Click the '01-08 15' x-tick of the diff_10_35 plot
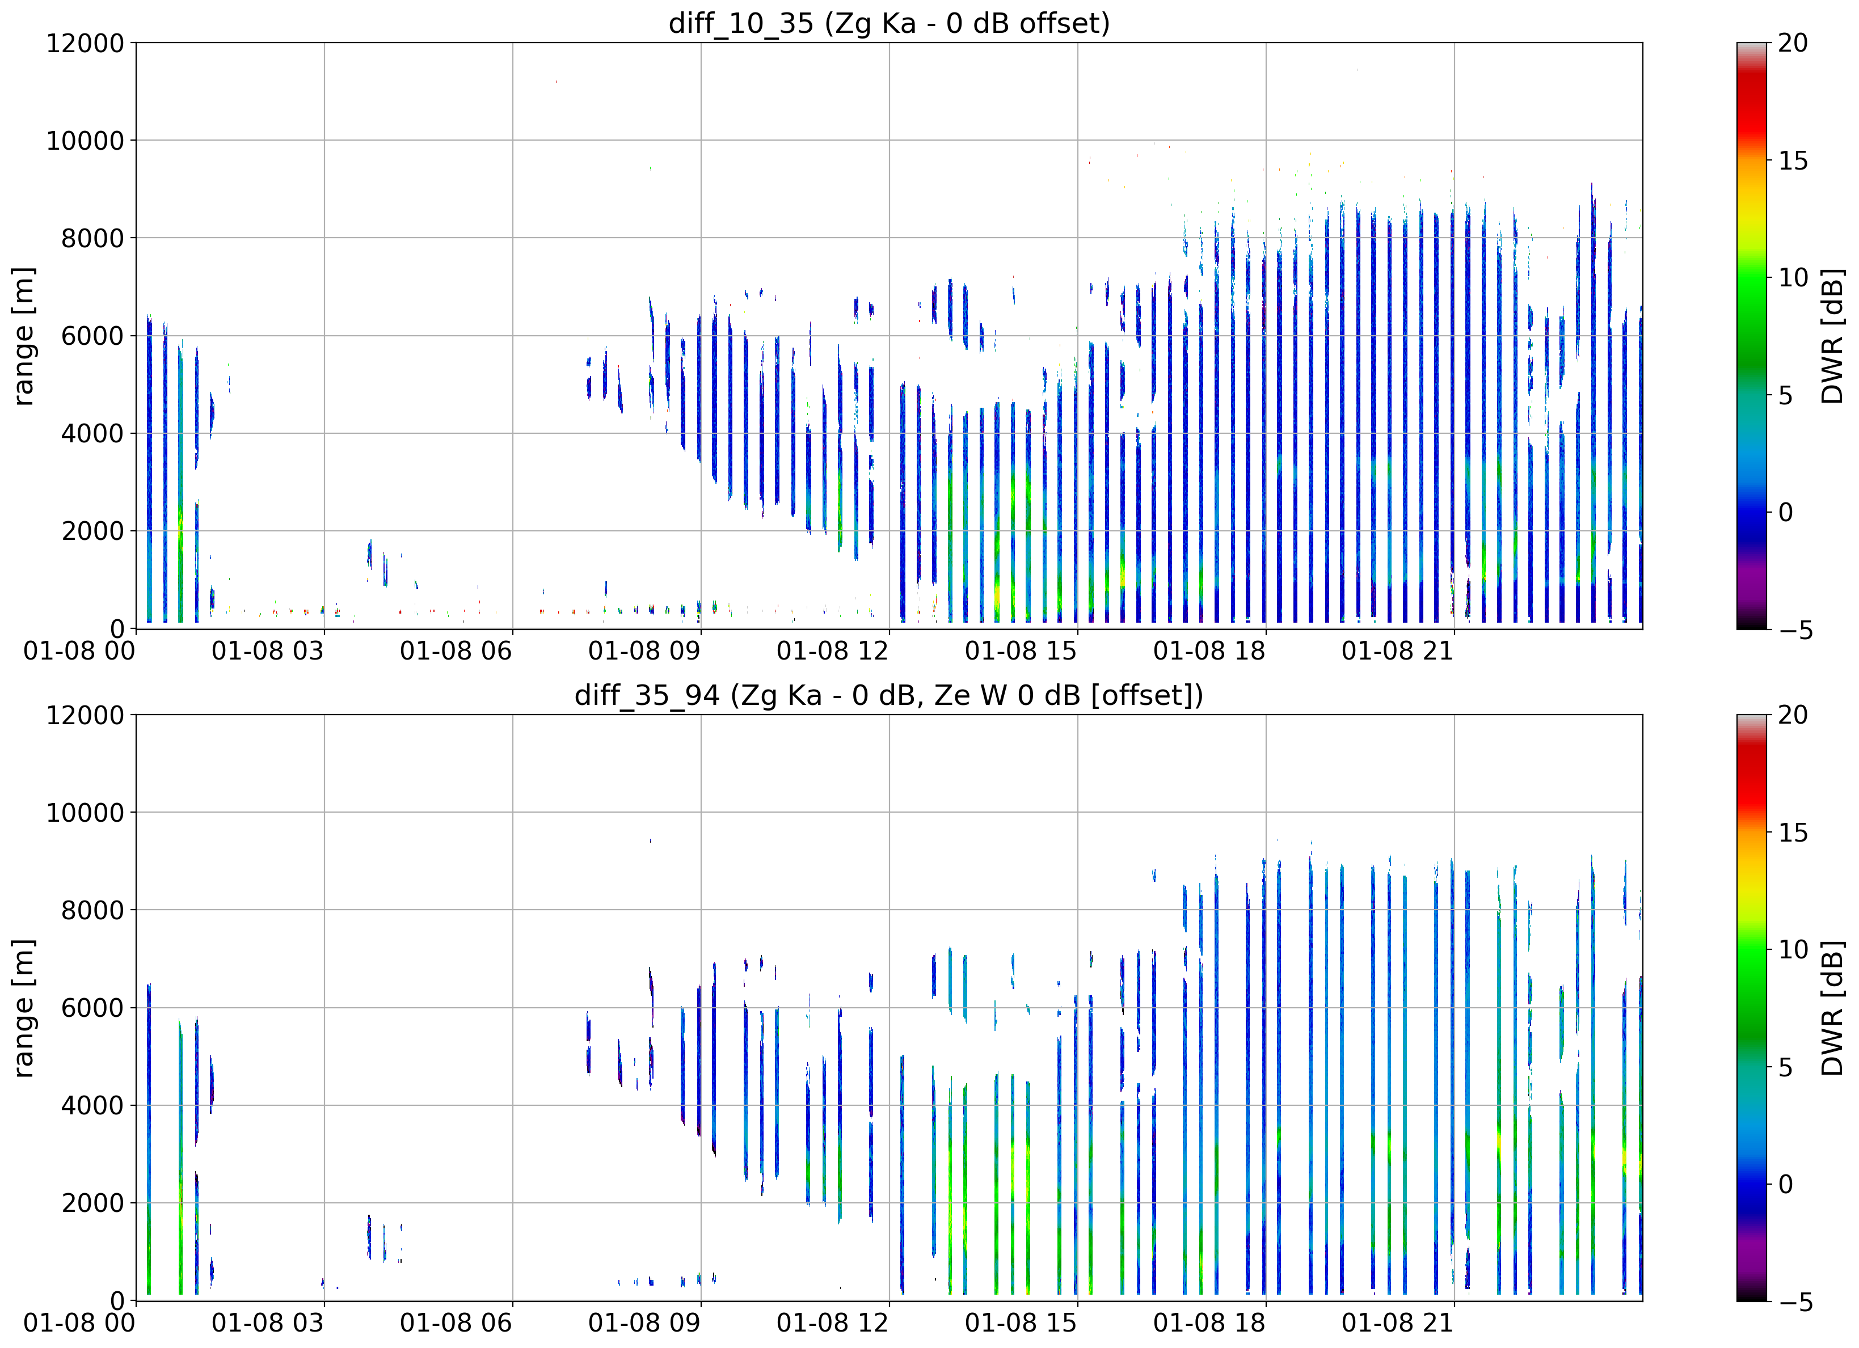This screenshot has width=1859, height=1348. (1021, 652)
